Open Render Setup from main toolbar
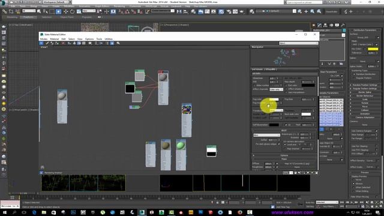 (229, 11)
